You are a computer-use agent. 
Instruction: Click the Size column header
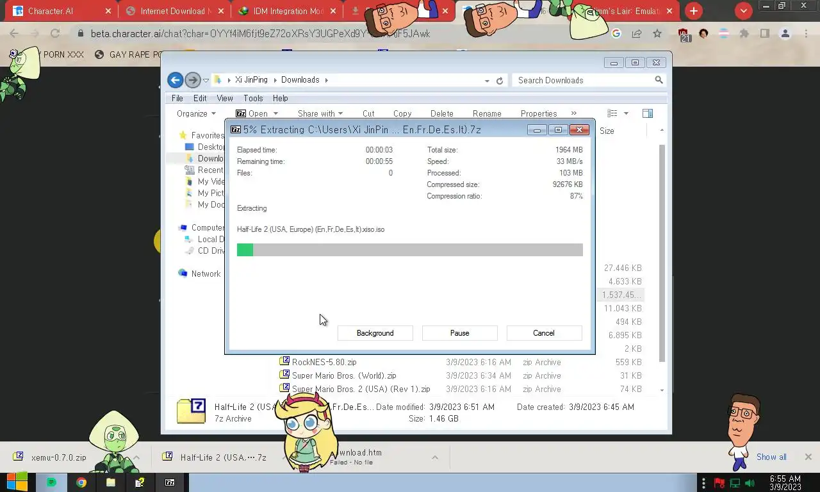tap(607, 131)
